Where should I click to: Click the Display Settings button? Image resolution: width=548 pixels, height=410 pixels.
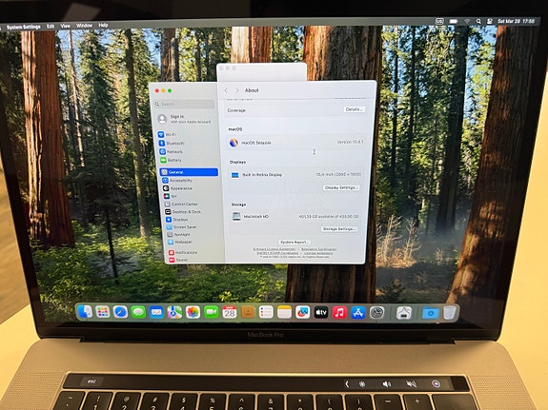341,187
